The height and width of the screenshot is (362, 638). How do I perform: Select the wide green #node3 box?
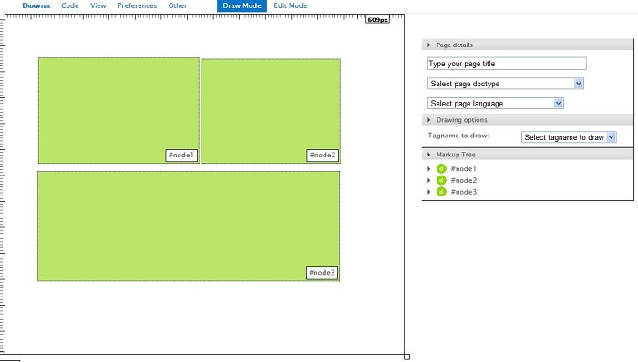pos(189,226)
